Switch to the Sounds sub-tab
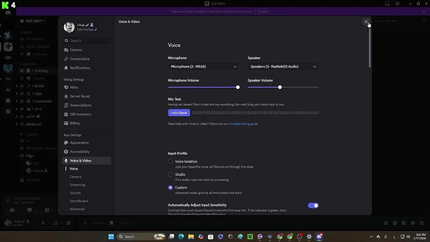The height and width of the screenshot is (242, 430). click(75, 193)
